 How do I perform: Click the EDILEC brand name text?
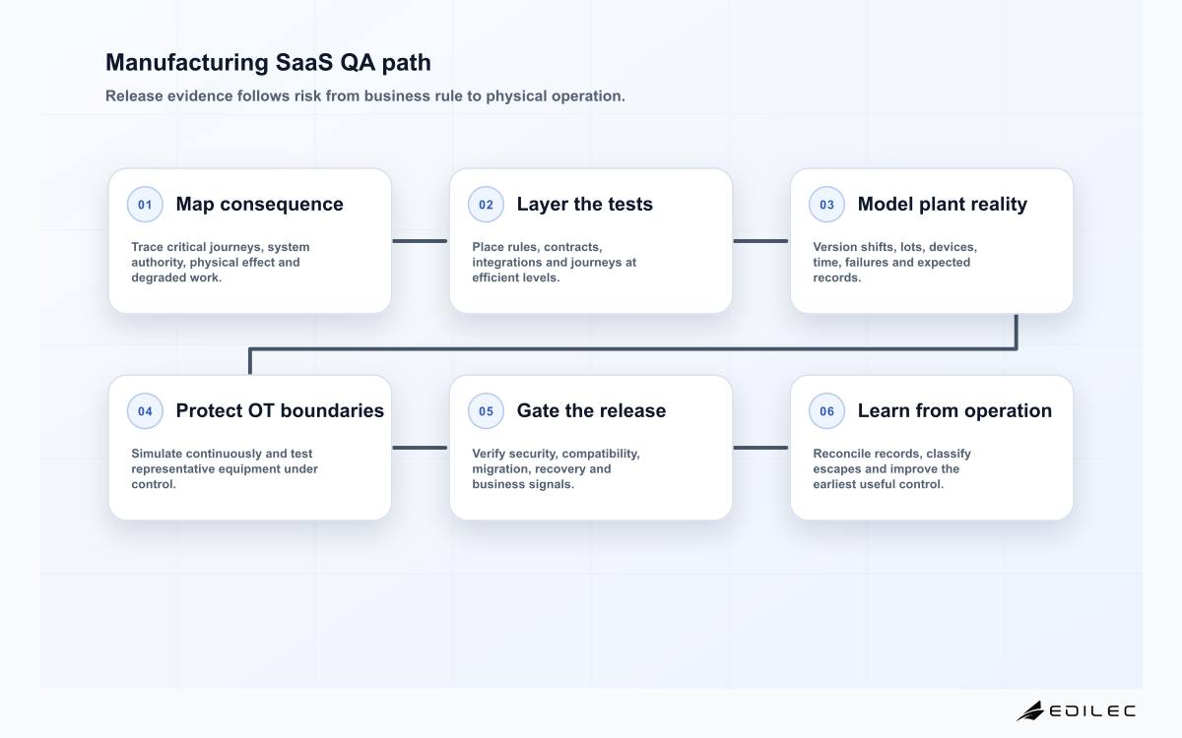[x=1092, y=710]
